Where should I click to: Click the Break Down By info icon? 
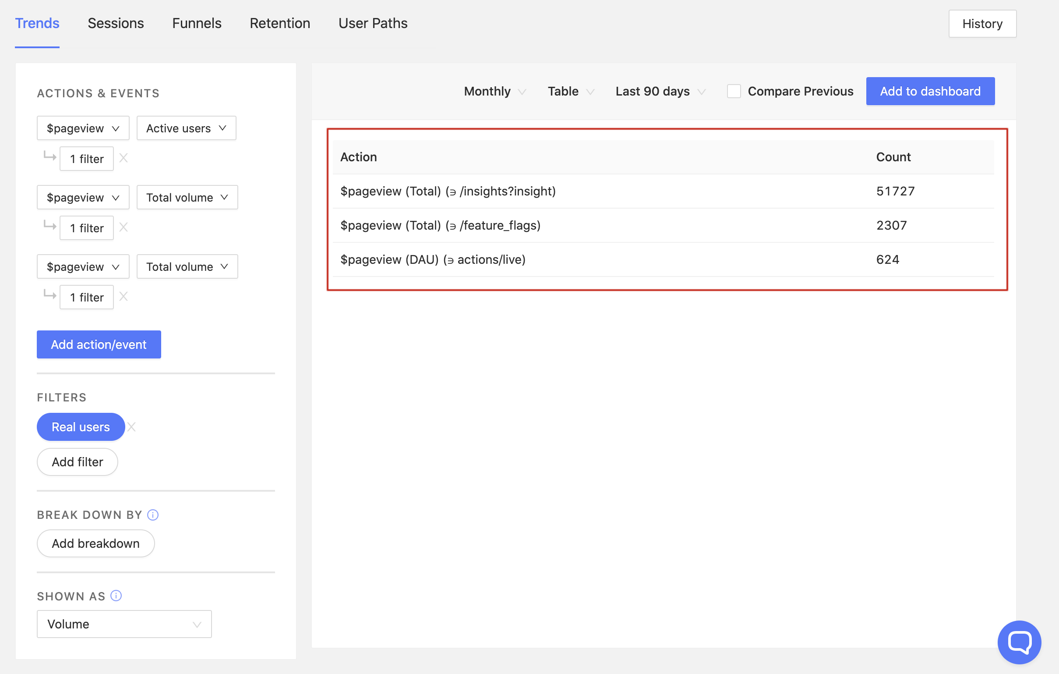click(152, 515)
